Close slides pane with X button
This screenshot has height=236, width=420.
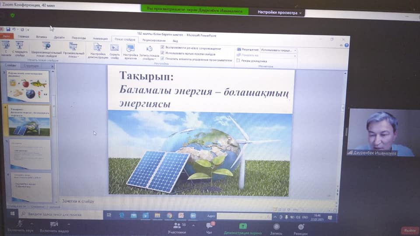click(x=52, y=66)
